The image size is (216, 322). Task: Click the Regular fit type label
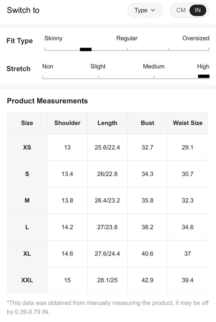(x=127, y=38)
